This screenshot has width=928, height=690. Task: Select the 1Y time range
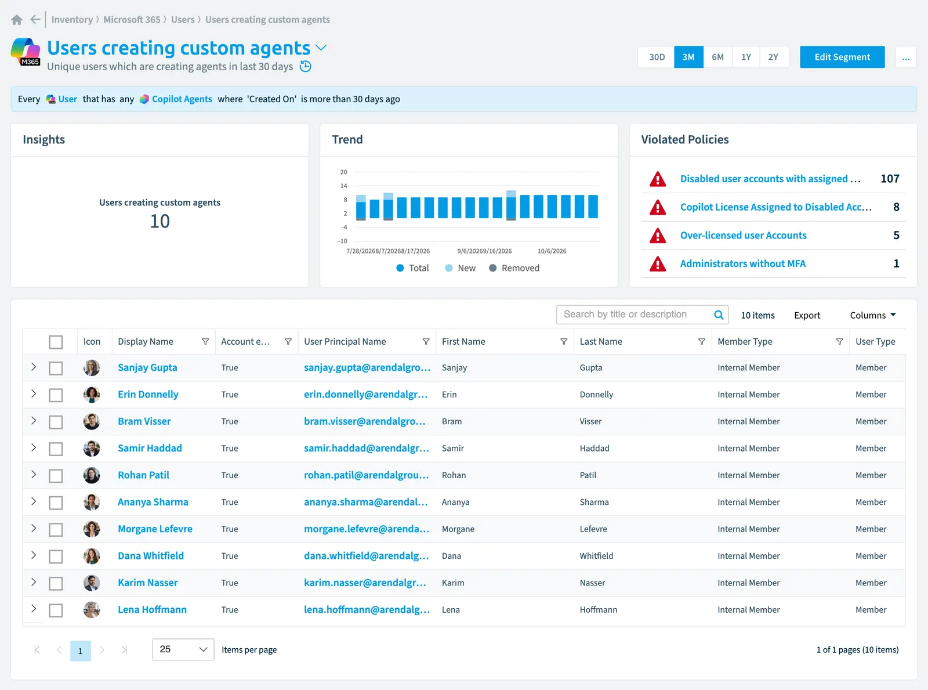point(746,57)
